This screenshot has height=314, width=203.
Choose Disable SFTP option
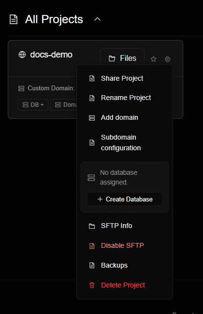(125, 245)
